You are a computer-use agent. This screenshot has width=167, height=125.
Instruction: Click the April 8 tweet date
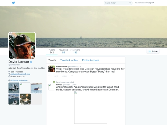click(x=74, y=85)
